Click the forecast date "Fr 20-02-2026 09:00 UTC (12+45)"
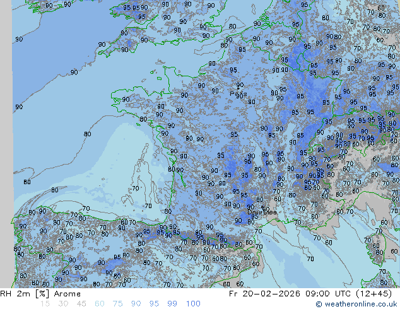 click(310, 294)
